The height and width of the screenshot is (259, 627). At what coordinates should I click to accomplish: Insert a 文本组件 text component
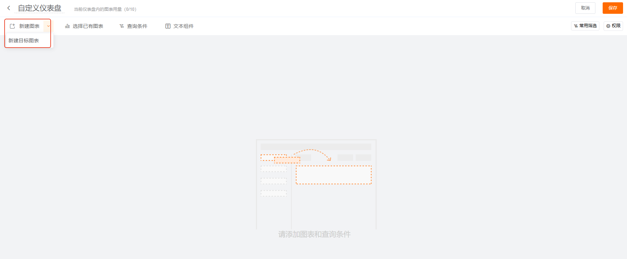[x=184, y=26]
